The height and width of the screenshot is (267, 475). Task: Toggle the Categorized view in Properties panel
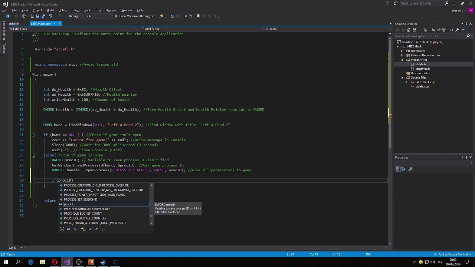[398, 169]
